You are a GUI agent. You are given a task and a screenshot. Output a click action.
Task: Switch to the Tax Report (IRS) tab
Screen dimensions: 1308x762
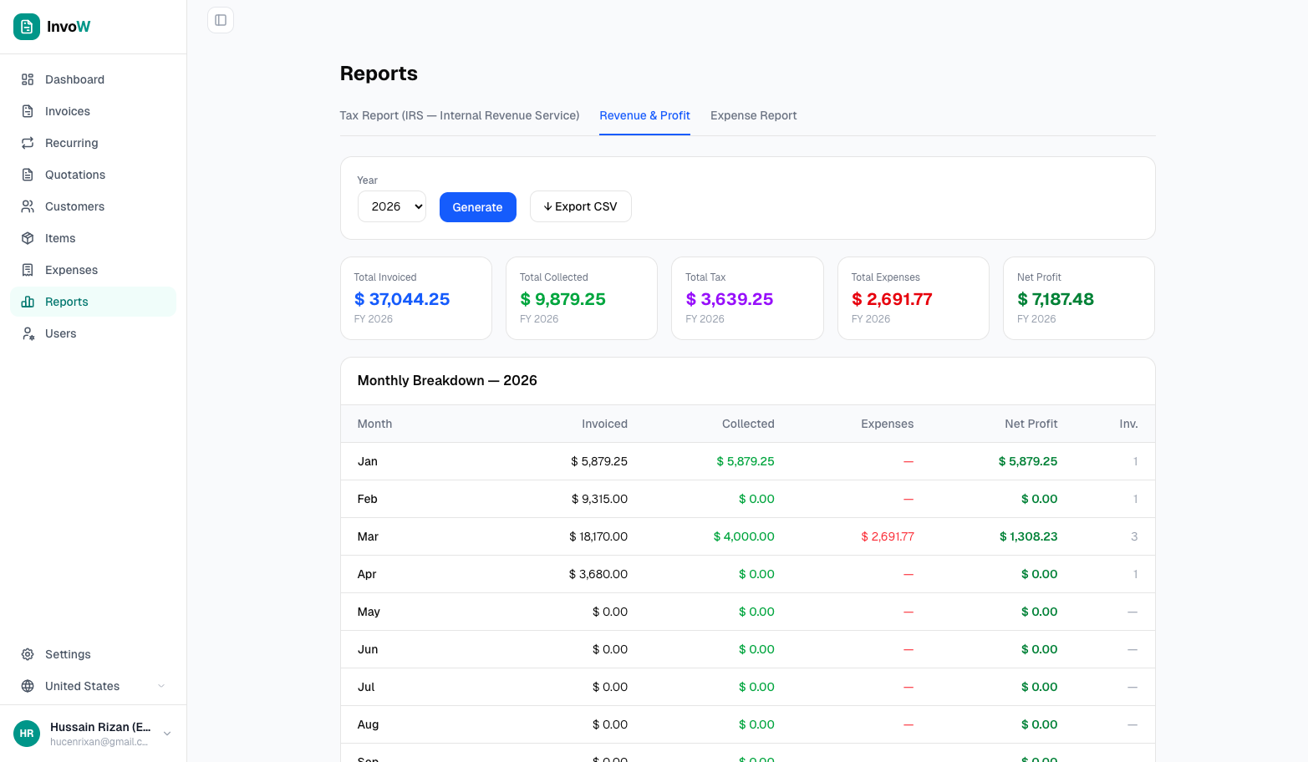tap(460, 115)
